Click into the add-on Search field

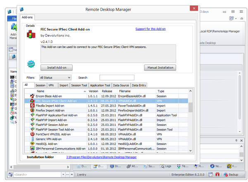pyautogui.click(x=117, y=78)
